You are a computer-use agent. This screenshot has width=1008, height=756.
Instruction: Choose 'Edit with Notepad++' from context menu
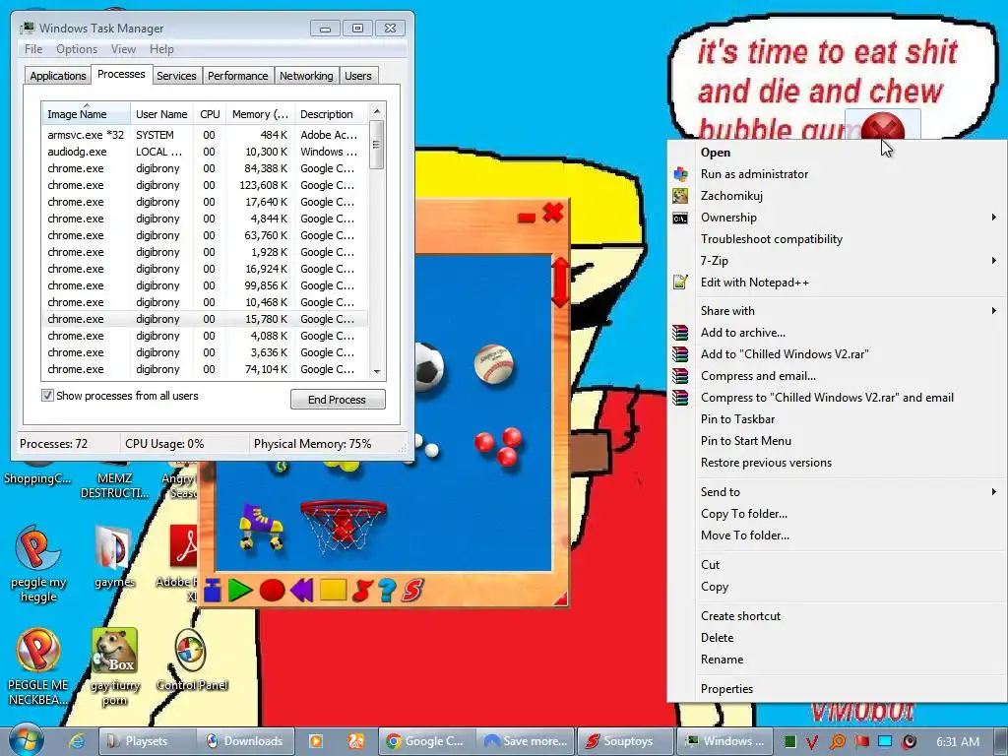coord(839,283)
